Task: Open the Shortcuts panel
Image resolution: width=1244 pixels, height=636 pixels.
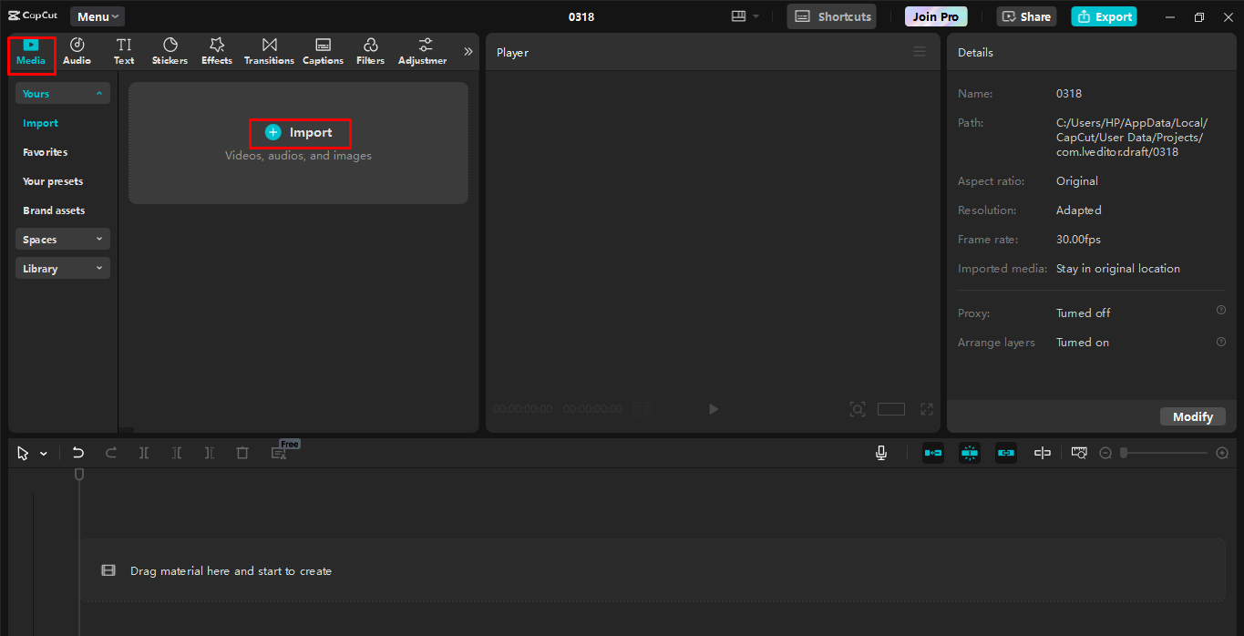Action: tap(831, 16)
